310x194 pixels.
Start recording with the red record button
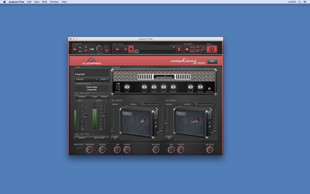pos(187,49)
